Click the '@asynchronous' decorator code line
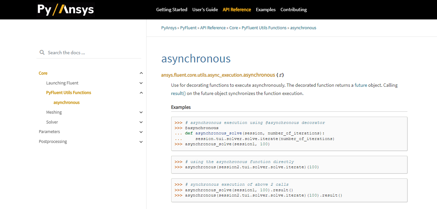 pos(202,128)
